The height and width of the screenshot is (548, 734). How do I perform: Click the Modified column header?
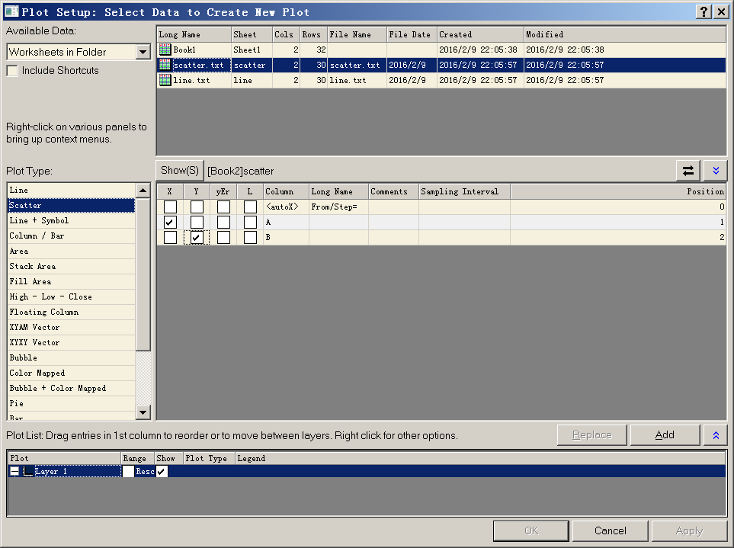pos(624,34)
